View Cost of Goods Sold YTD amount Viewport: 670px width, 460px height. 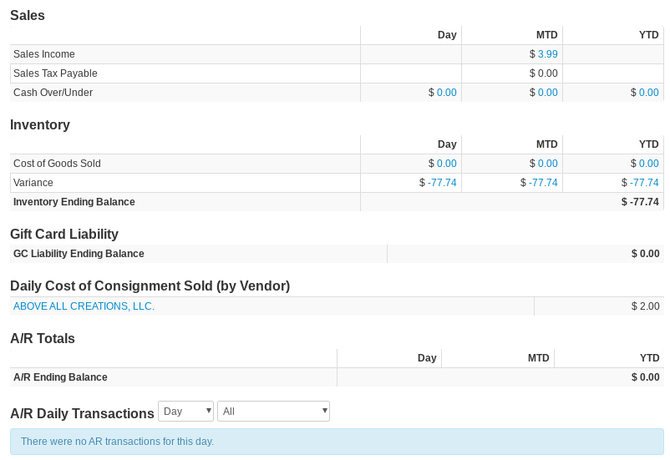point(648,164)
